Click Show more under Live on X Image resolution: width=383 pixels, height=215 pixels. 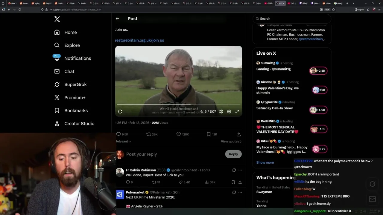[265, 162]
